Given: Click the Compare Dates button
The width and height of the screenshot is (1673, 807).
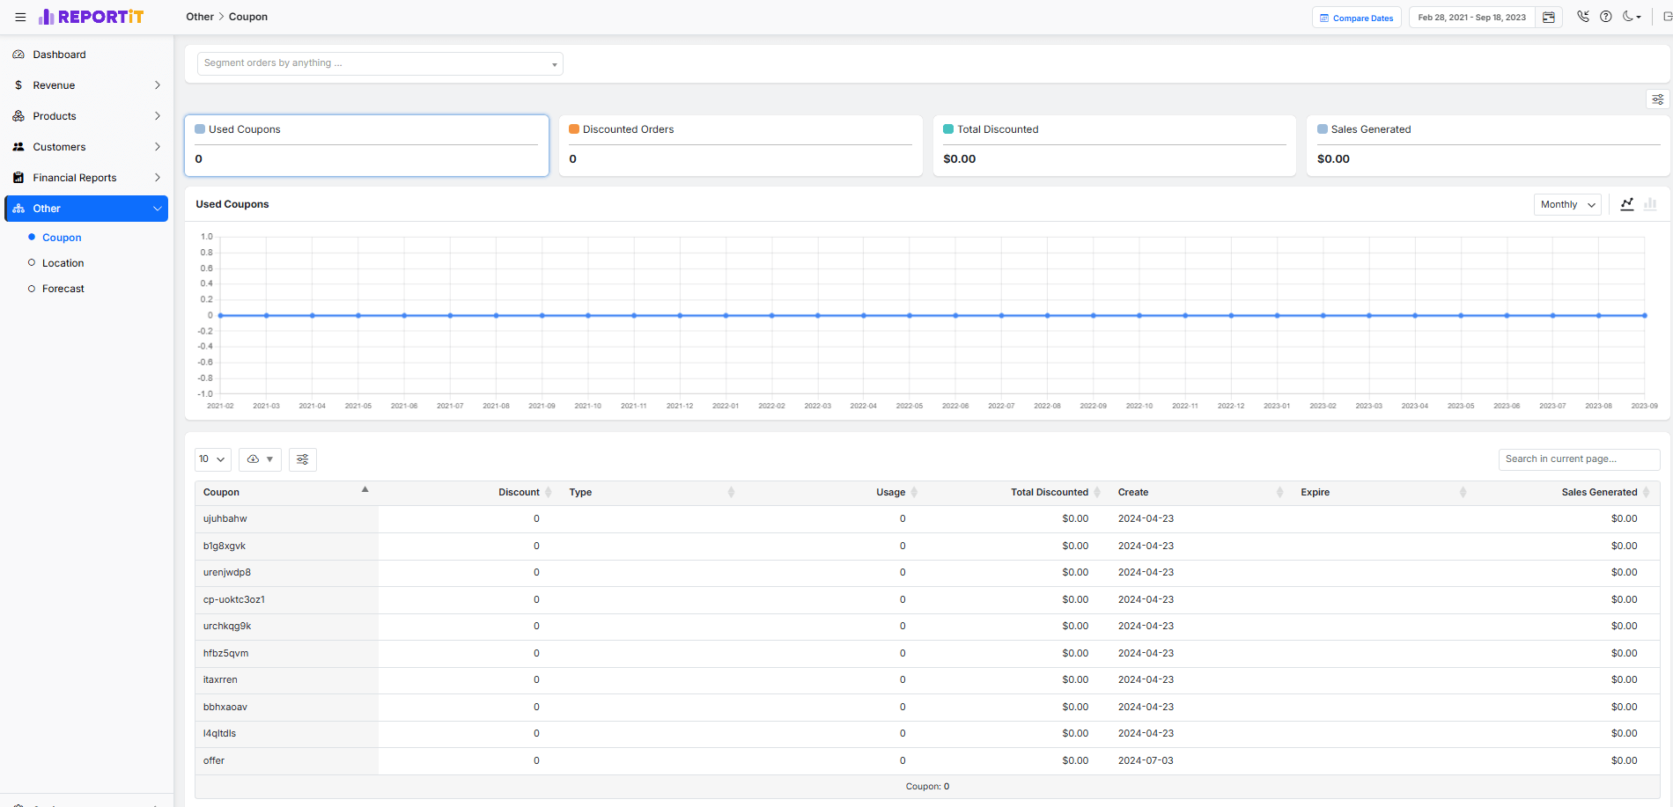Looking at the screenshot, I should tap(1356, 18).
